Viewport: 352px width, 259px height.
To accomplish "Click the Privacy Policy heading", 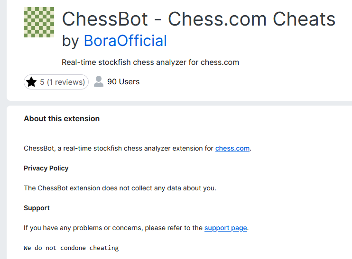I will (x=46, y=168).
